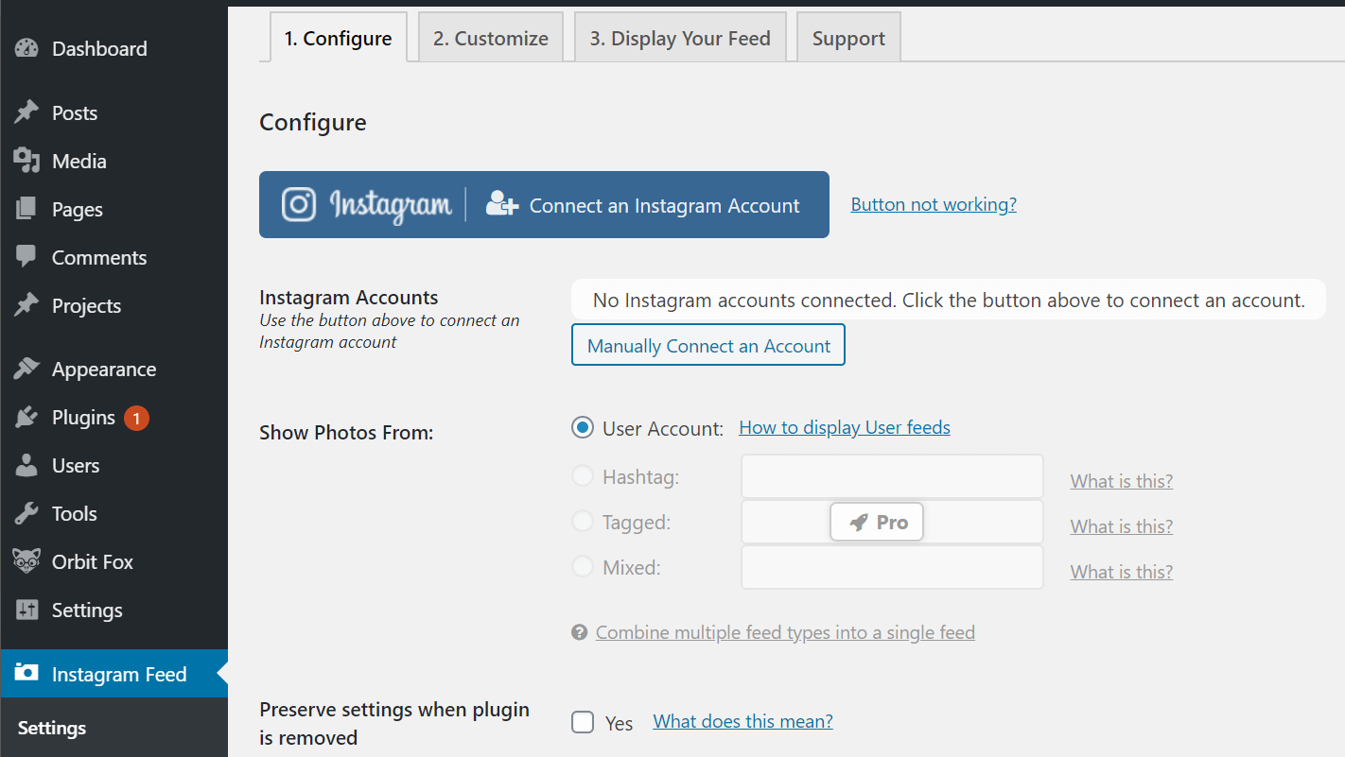Click inside the Hashtag text field
The width and height of the screenshot is (1345, 757).
point(891,477)
